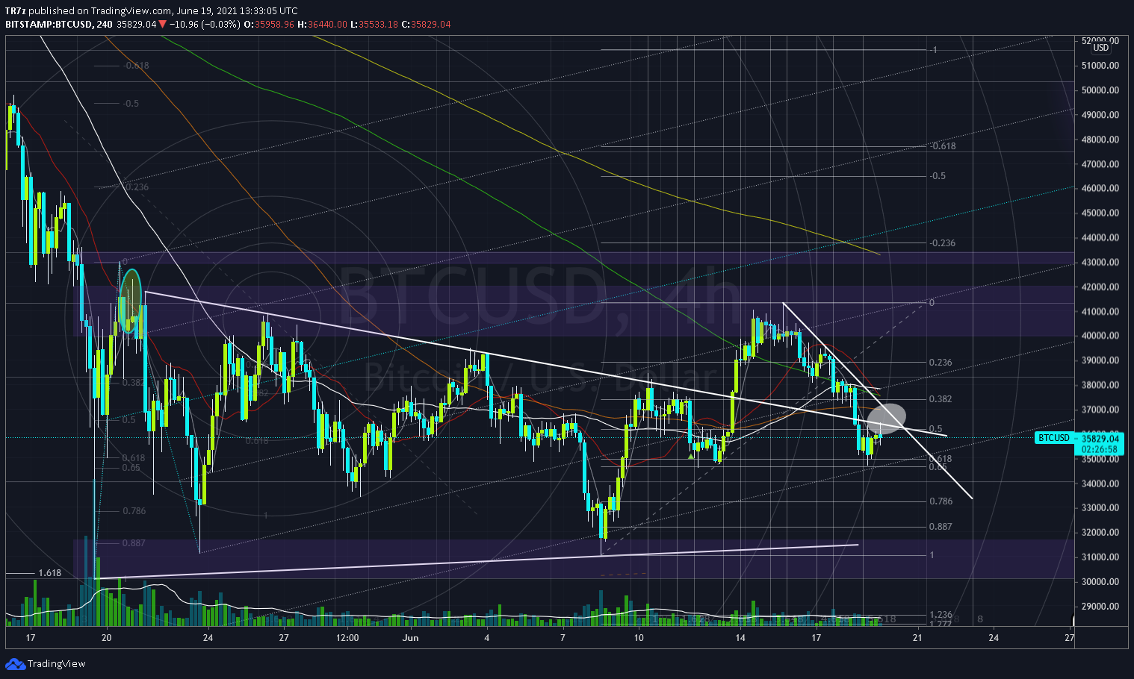
Task: Click the 38000.00 price axis label
Action: pos(1100,385)
